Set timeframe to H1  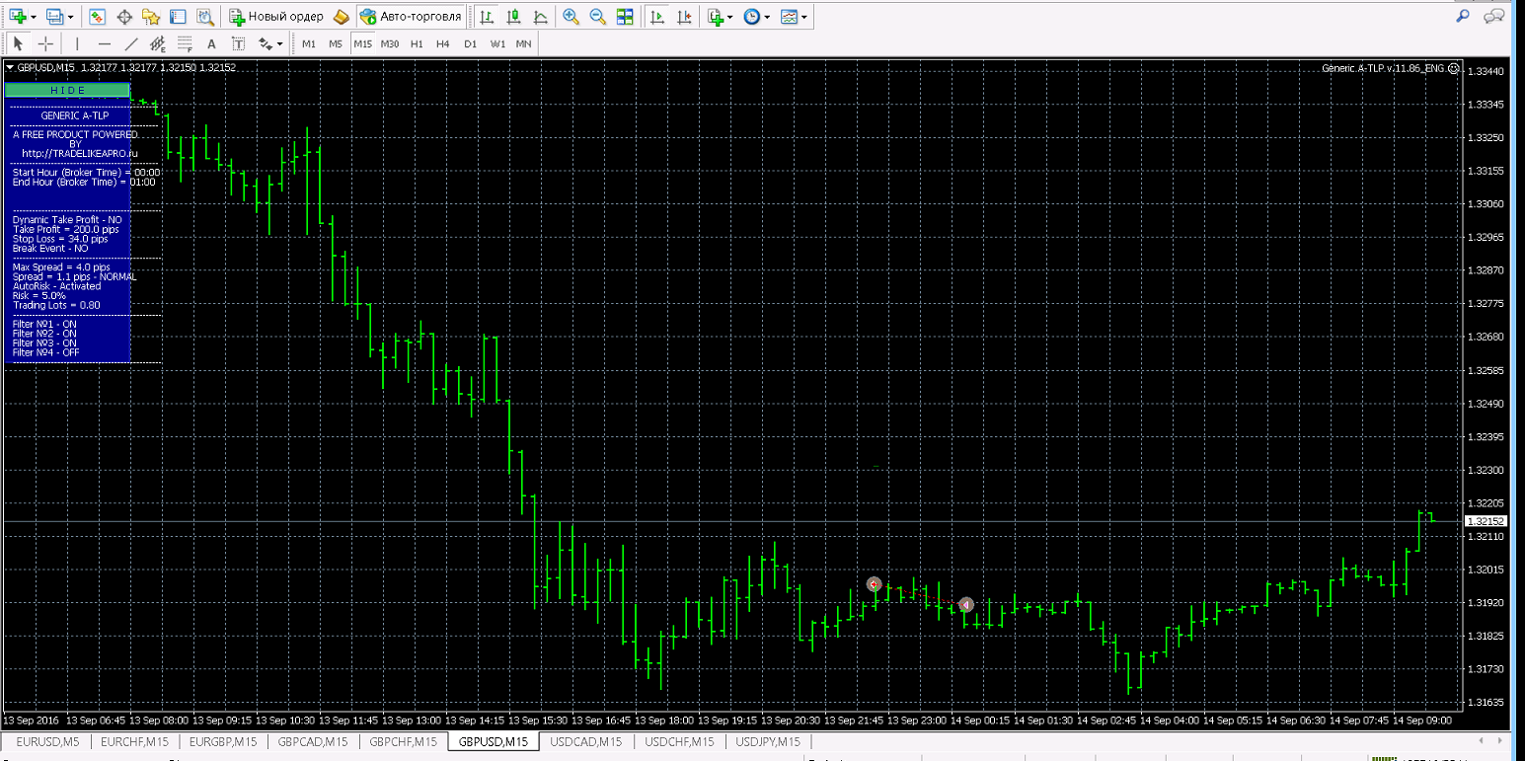tap(417, 43)
